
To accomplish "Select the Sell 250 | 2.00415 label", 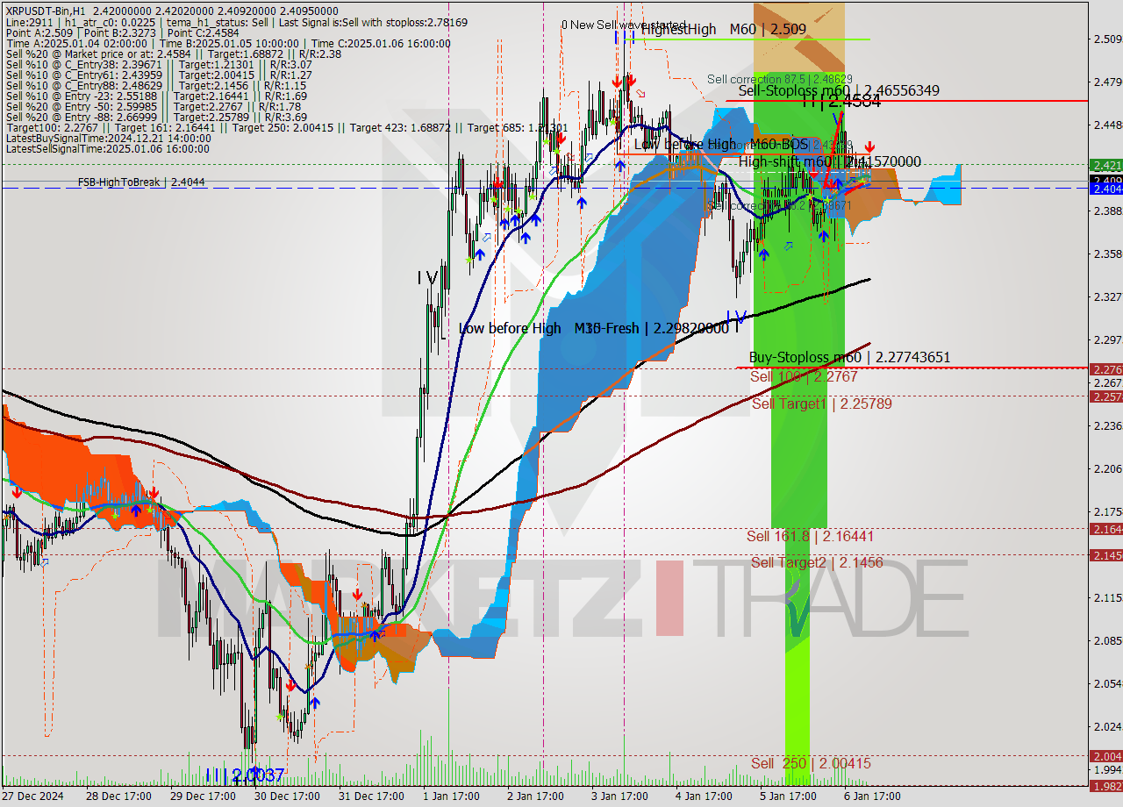I will click(x=811, y=764).
